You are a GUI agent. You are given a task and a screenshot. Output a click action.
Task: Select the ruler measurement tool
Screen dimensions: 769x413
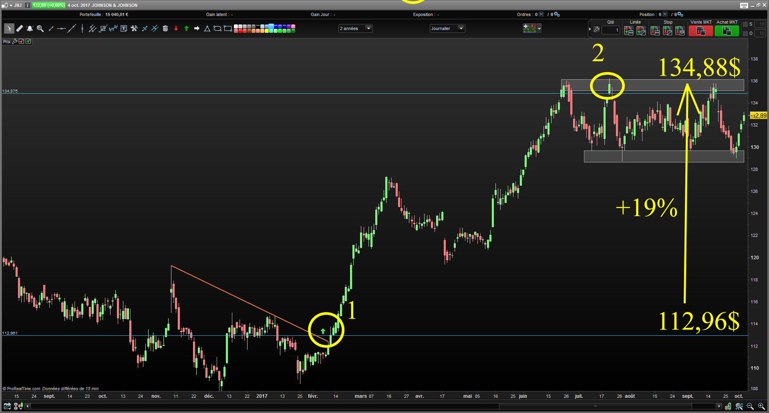point(20,28)
